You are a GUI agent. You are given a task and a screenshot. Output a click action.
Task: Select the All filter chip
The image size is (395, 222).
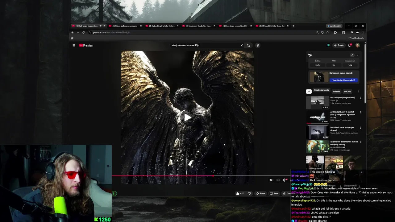pos(309,92)
